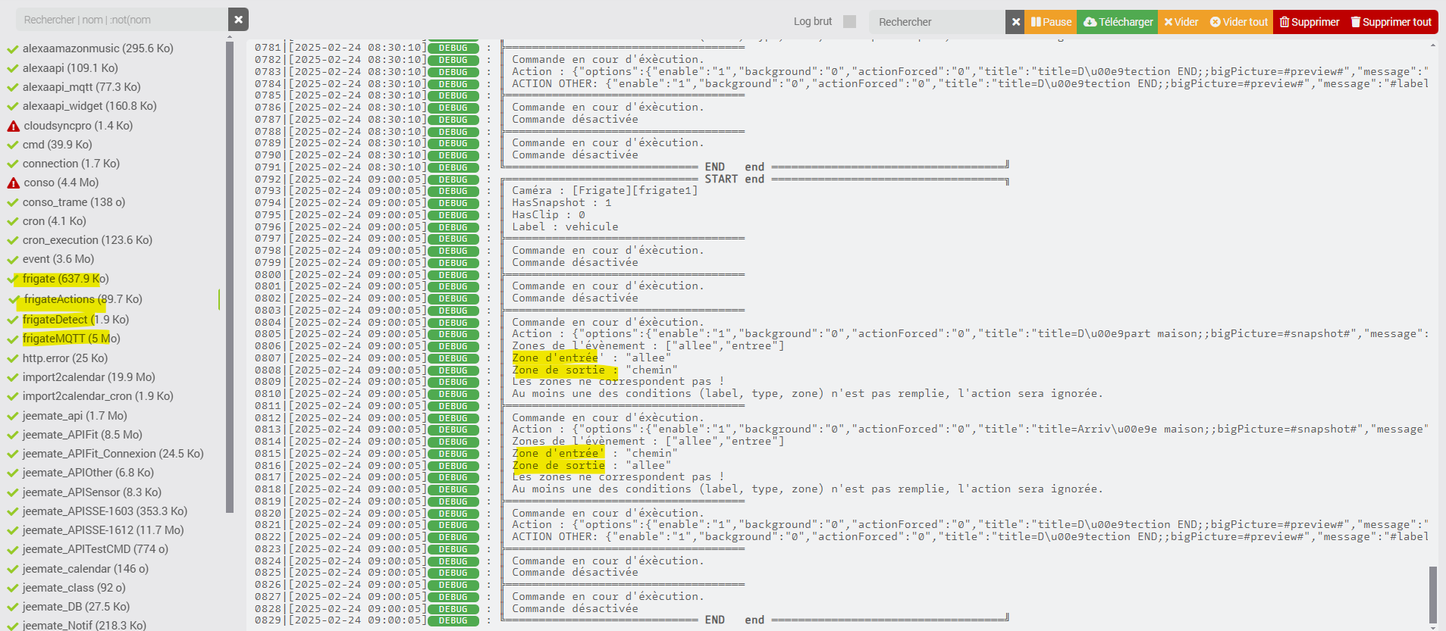Open the jeemate_APITestCMD log
This screenshot has width=1446, height=631.
pos(96,549)
